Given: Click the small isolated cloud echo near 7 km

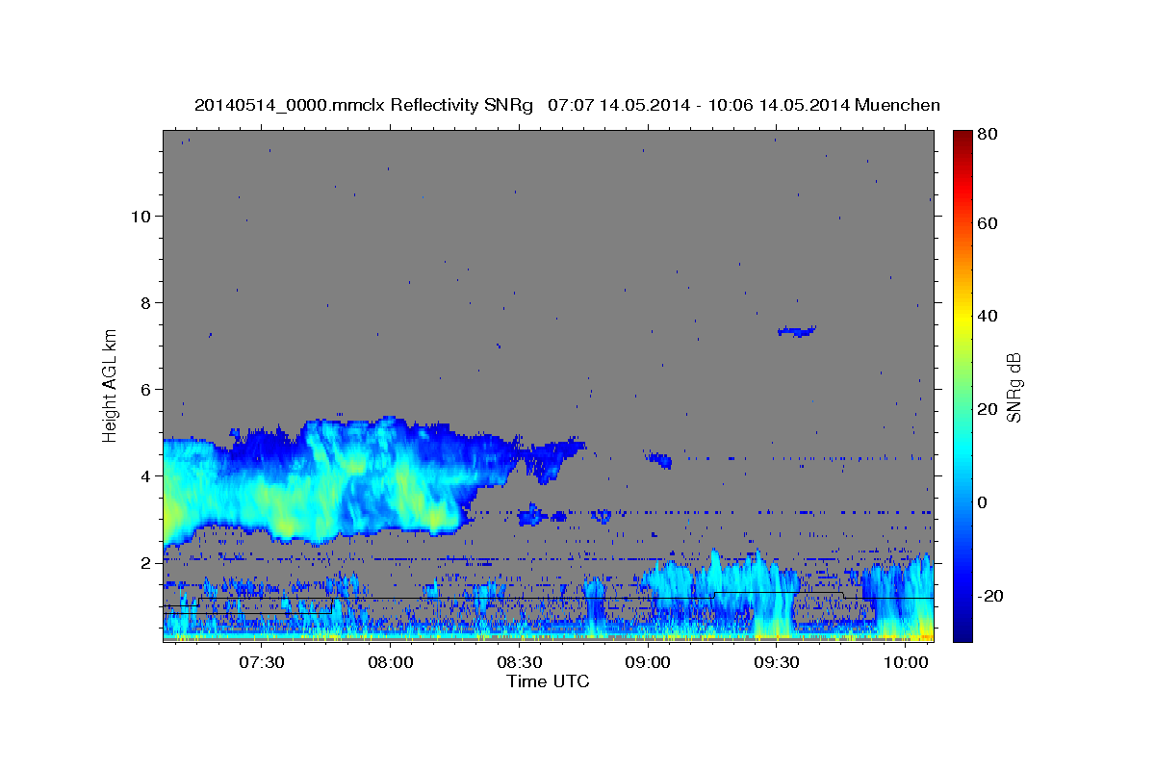Looking at the screenshot, I should [x=797, y=331].
